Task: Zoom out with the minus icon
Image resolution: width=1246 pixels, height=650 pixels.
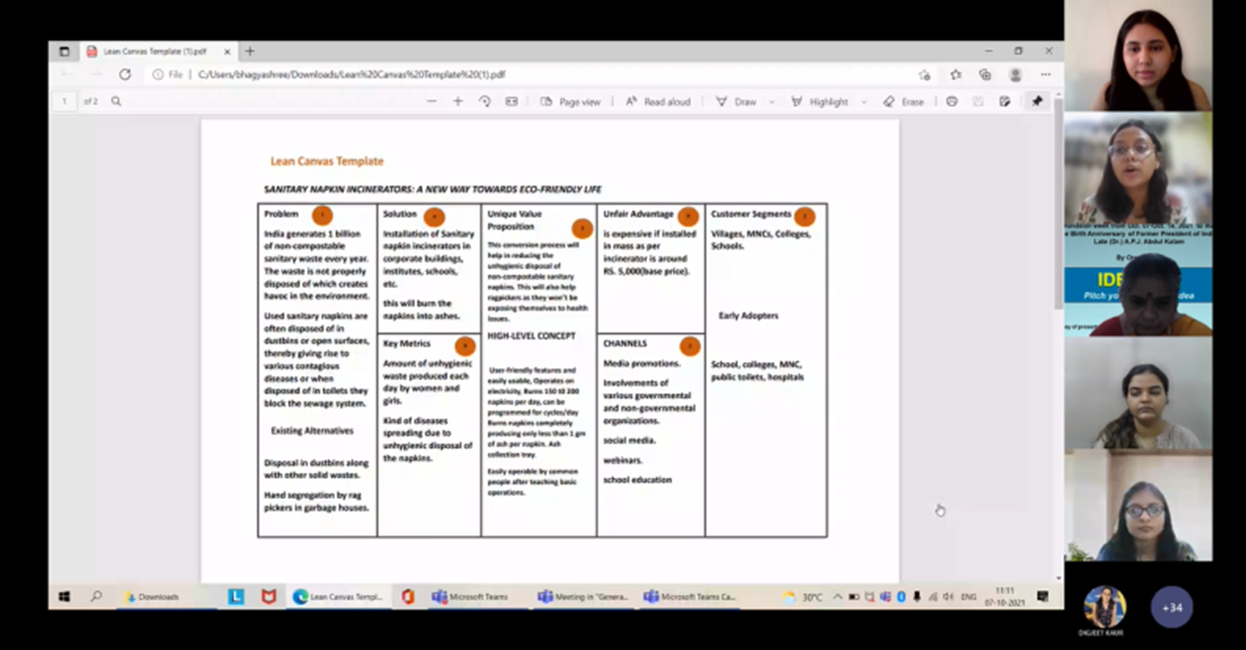Action: pyautogui.click(x=431, y=101)
